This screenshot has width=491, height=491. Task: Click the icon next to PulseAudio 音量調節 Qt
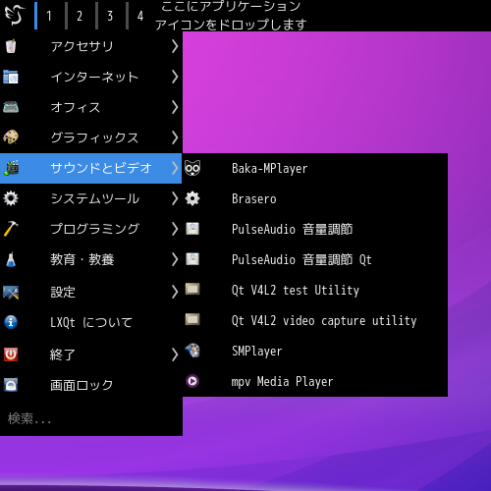[x=192, y=259]
